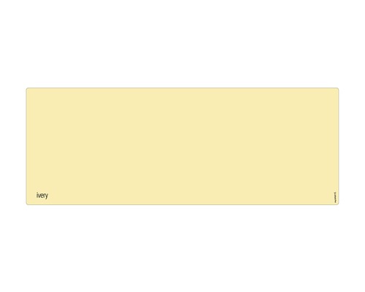Click the white margin left of the mat
Screen dimensions: 365x292
tap(13, 146)
